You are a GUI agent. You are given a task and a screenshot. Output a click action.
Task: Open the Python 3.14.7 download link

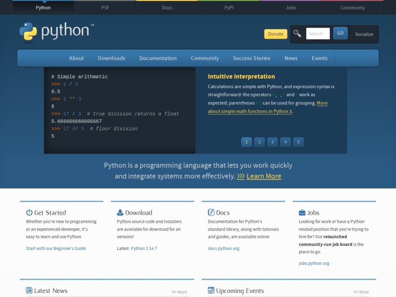(x=144, y=248)
